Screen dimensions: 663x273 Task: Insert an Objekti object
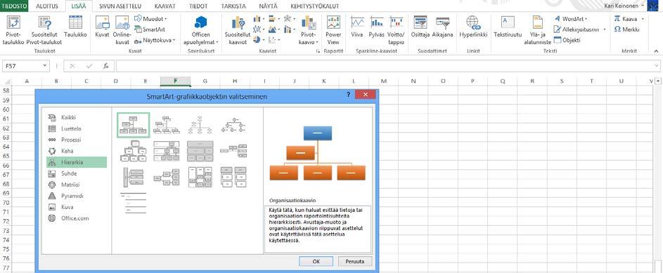[x=567, y=40]
